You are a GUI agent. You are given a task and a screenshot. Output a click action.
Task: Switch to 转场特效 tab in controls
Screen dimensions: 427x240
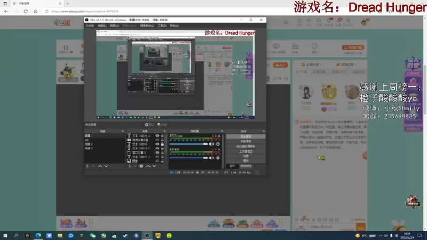click(x=246, y=166)
